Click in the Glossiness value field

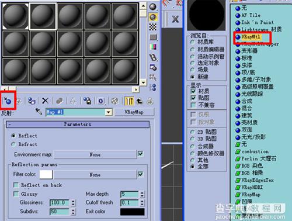(x=60, y=203)
